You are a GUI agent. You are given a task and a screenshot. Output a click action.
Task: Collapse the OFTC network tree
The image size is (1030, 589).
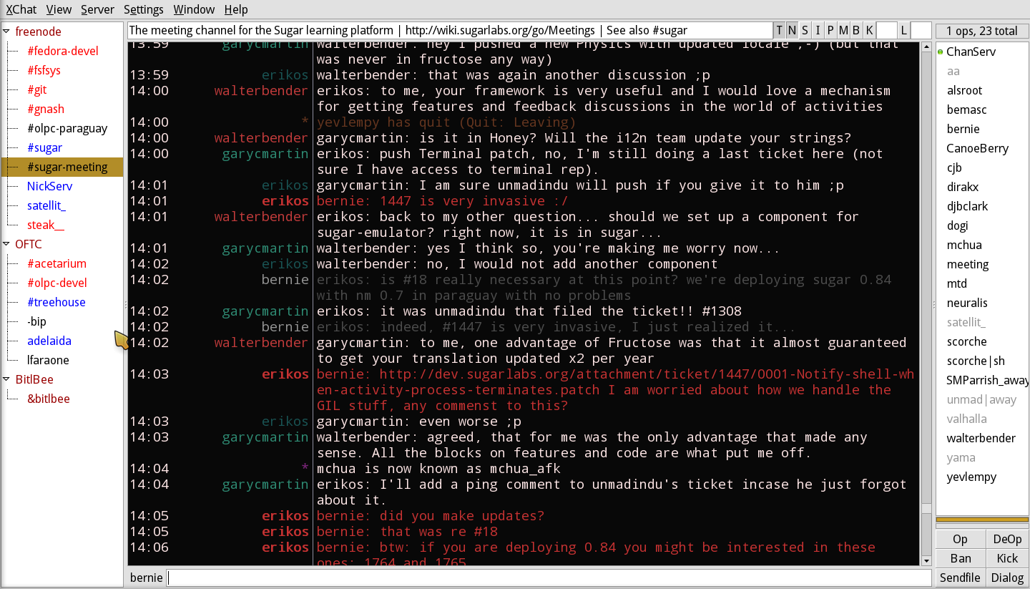pos(7,244)
